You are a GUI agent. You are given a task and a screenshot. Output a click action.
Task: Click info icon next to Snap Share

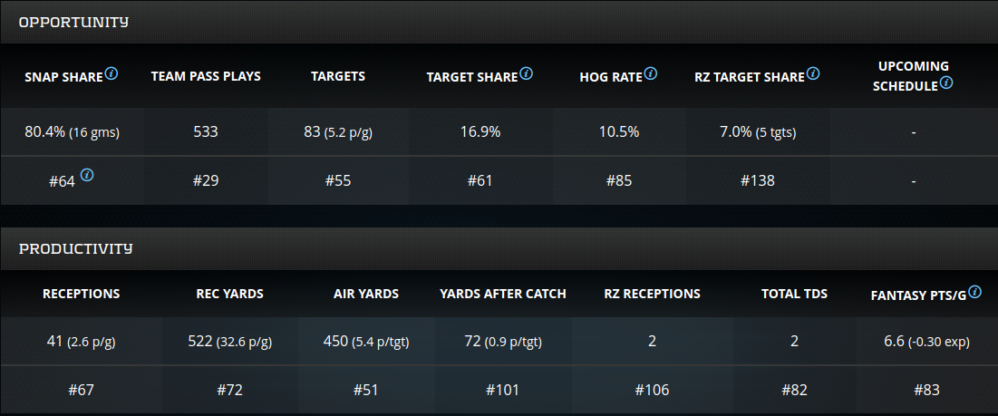click(x=111, y=73)
